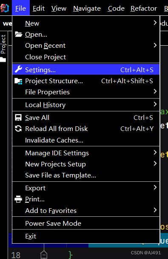Image resolution: width=168 pixels, height=259 pixels.
Task: Click the Project Structure icon
Action: (18, 81)
